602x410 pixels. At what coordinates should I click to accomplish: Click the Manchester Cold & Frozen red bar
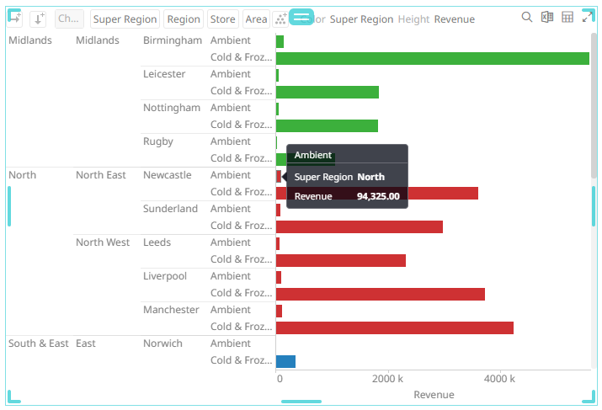point(394,327)
